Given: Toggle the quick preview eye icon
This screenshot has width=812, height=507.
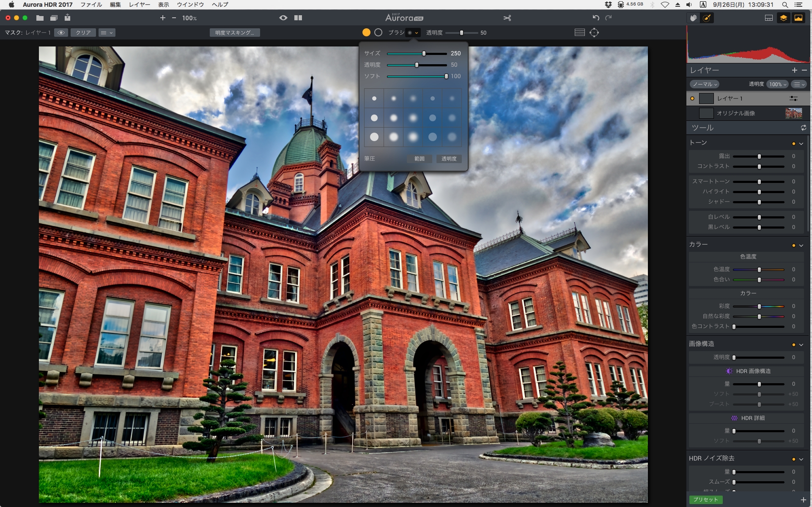Looking at the screenshot, I should pyautogui.click(x=283, y=18).
